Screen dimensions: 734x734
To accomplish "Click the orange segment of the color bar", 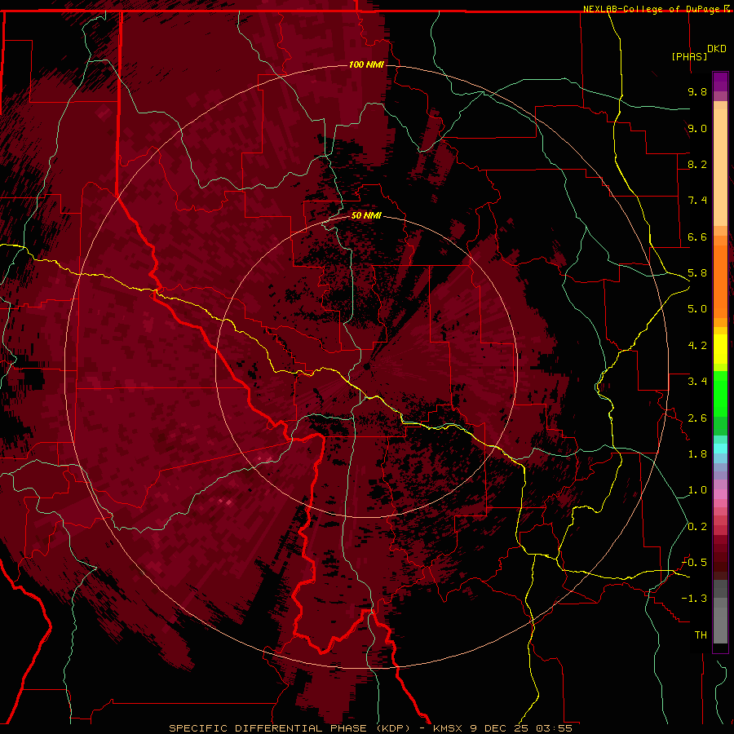I will [x=720, y=281].
